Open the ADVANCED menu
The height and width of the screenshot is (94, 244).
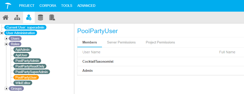[x=86, y=6]
